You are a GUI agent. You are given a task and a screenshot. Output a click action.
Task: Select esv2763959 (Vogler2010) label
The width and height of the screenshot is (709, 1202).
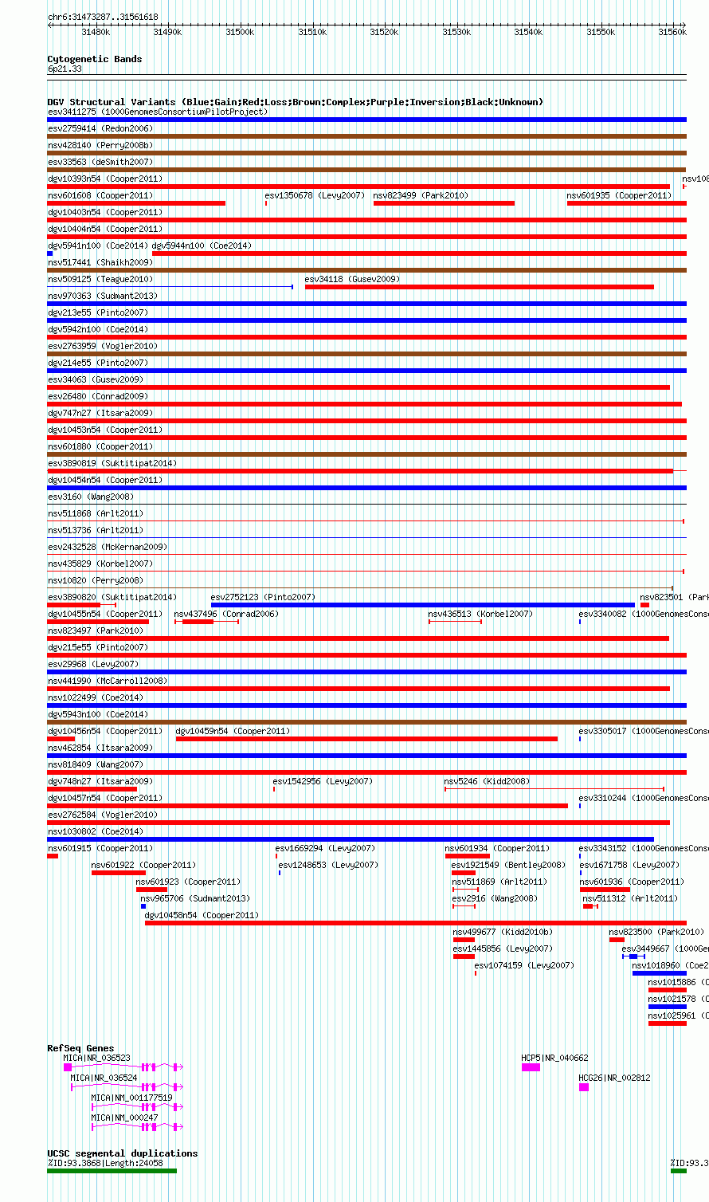point(103,346)
